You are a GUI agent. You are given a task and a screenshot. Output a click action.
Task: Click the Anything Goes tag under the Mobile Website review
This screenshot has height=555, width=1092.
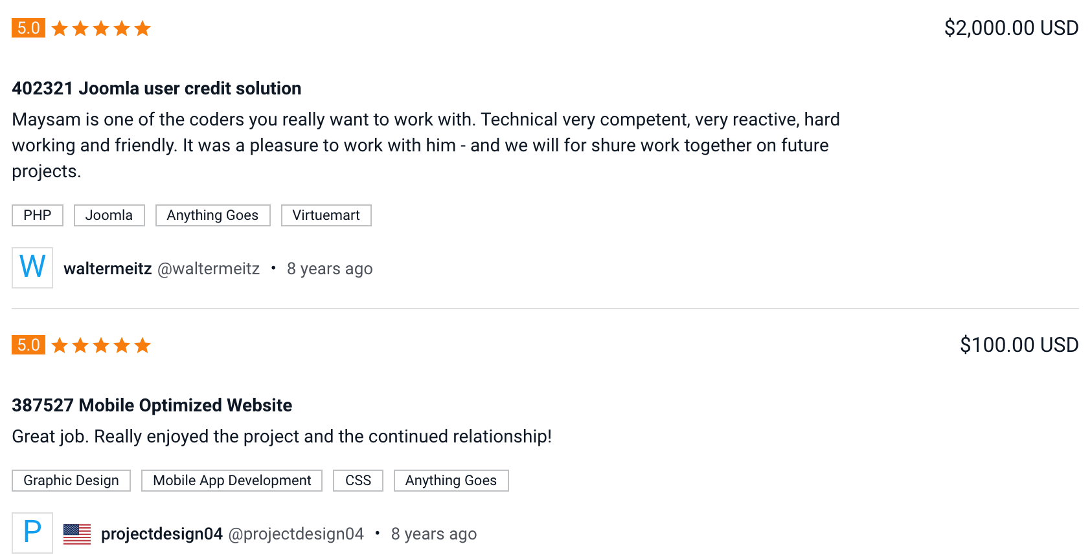click(x=451, y=481)
